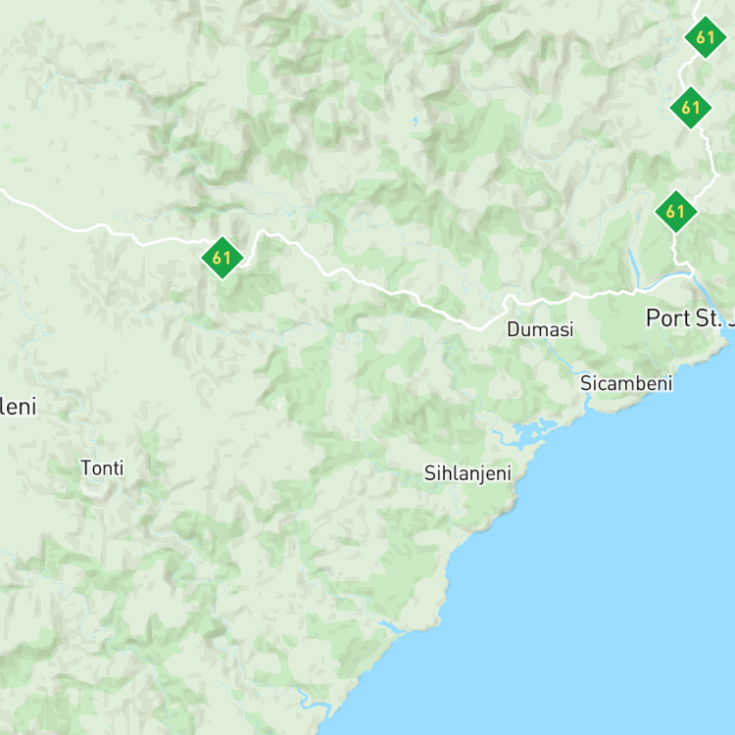Image resolution: width=735 pixels, height=735 pixels.
Task: Select the Tonti place name
Action: coord(102,467)
